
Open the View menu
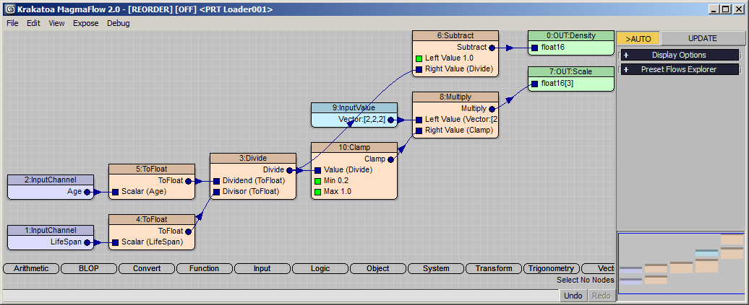(x=56, y=23)
